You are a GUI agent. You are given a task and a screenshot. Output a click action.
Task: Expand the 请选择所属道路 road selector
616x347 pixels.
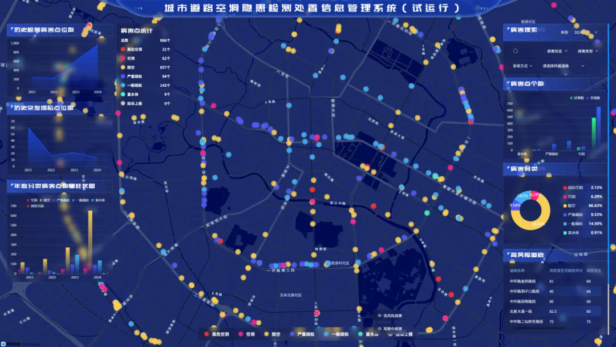564,66
